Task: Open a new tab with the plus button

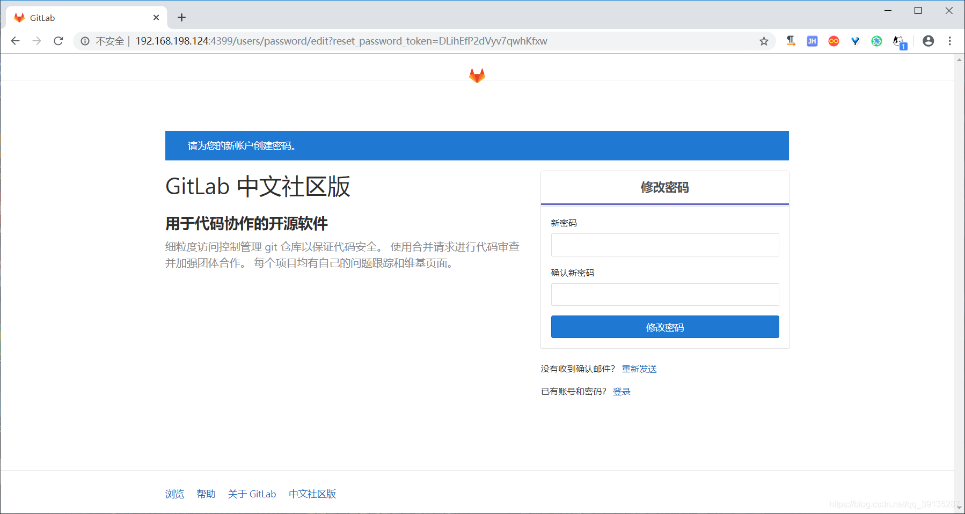Action: point(181,18)
